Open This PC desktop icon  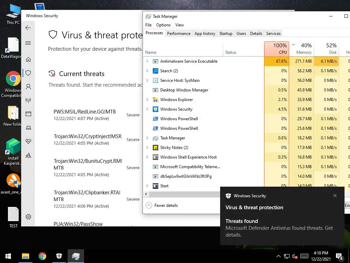[13, 15]
